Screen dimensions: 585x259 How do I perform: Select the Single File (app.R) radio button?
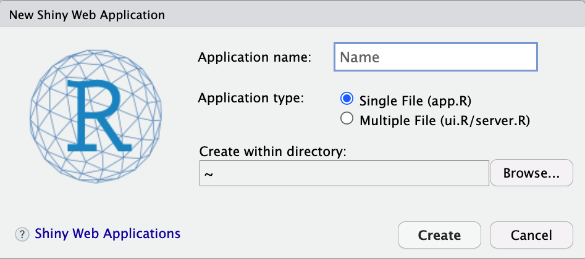tap(347, 99)
